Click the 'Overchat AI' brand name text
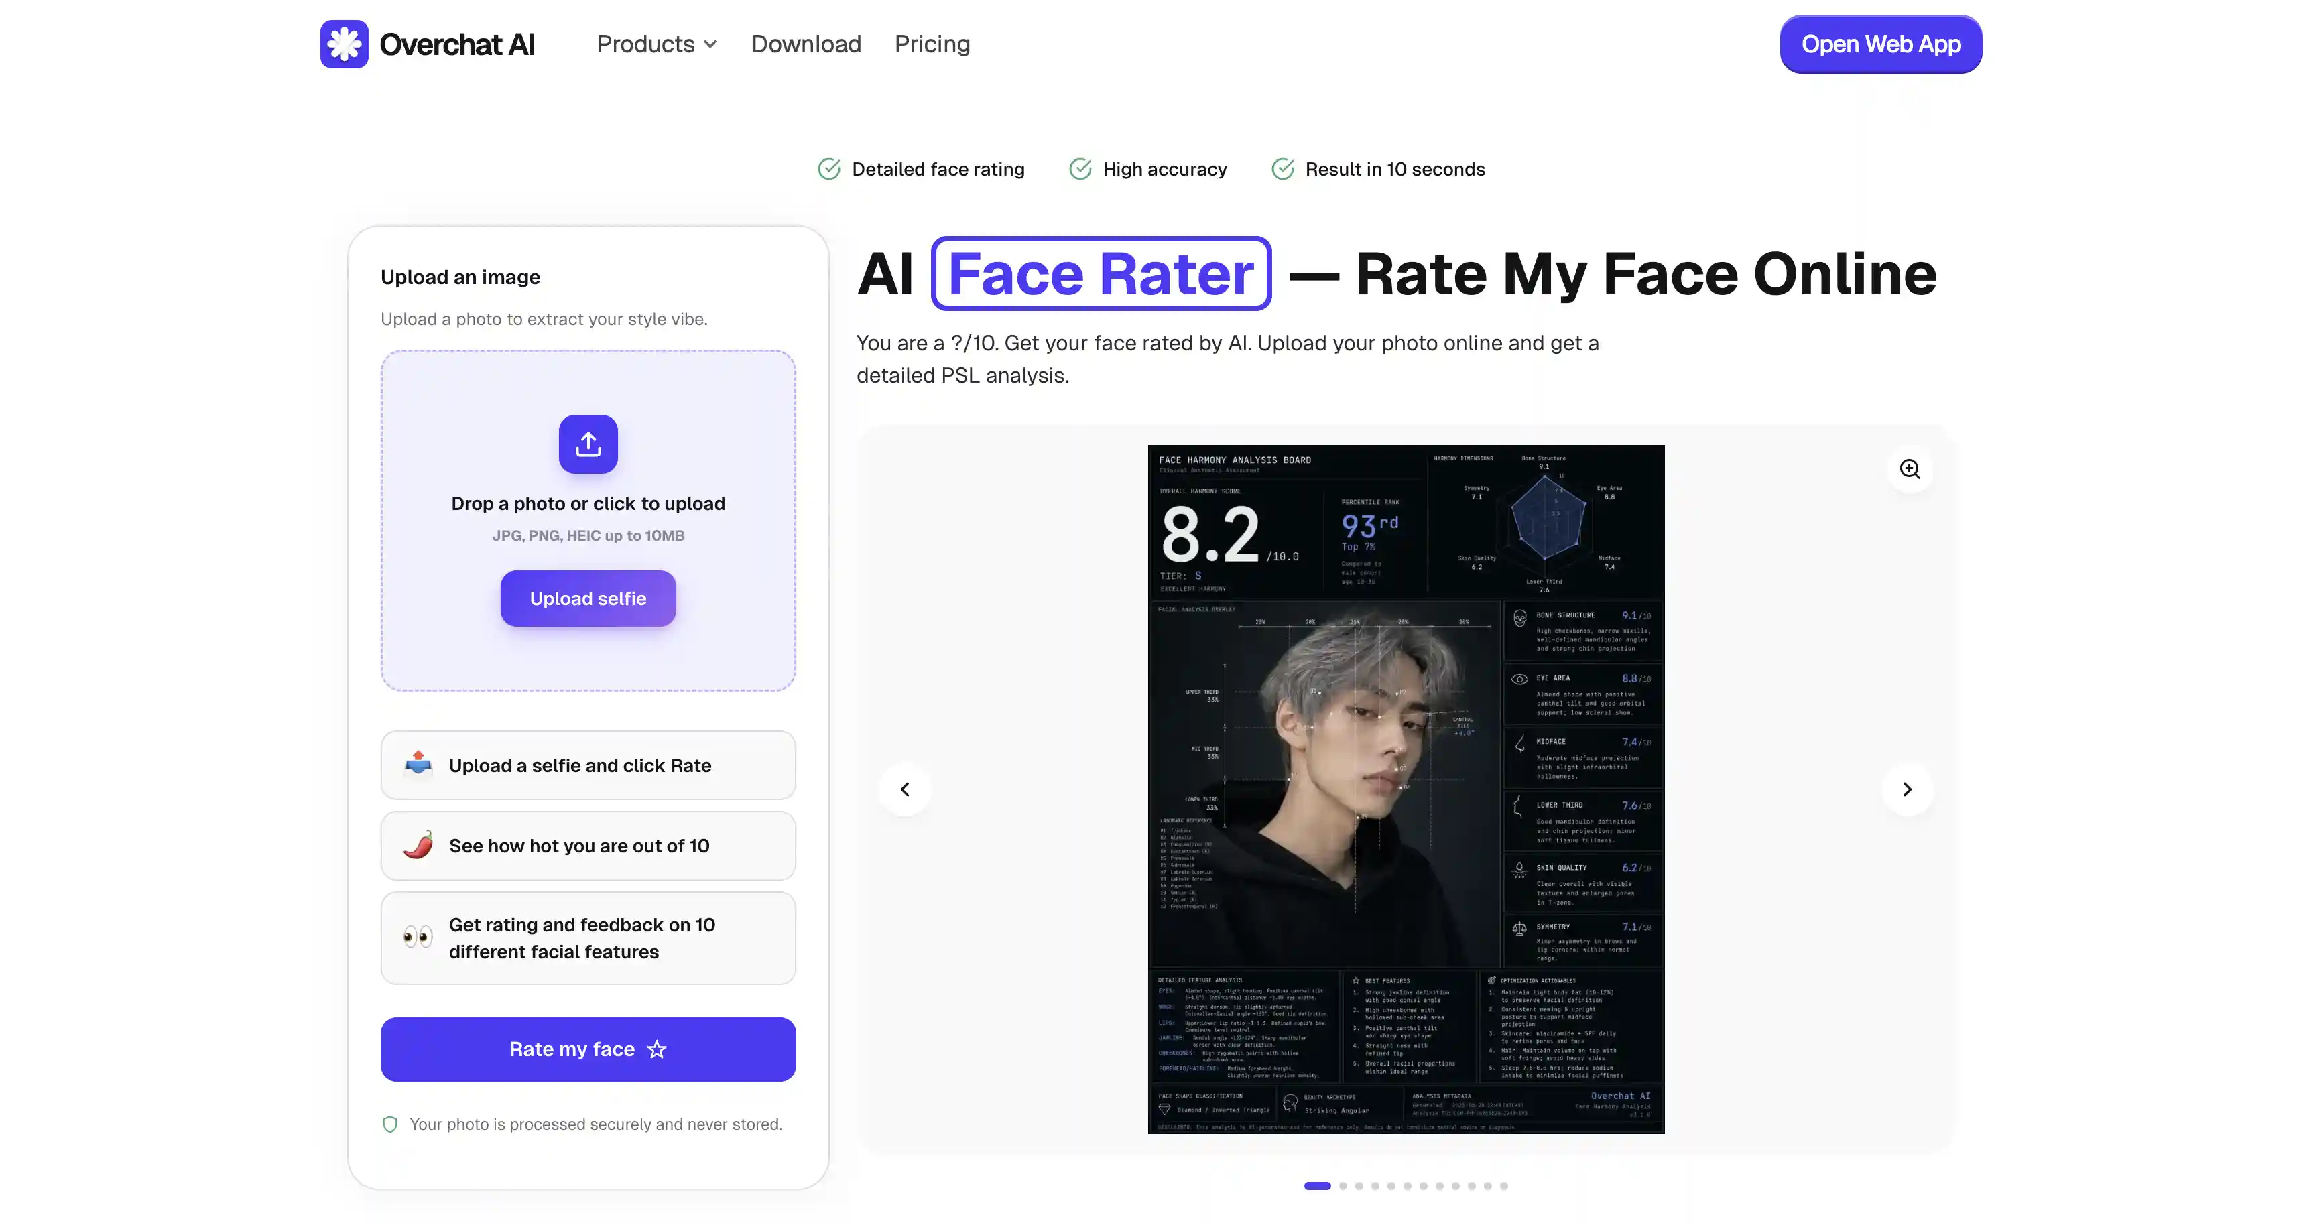The height and width of the screenshot is (1225, 2303). point(457,44)
